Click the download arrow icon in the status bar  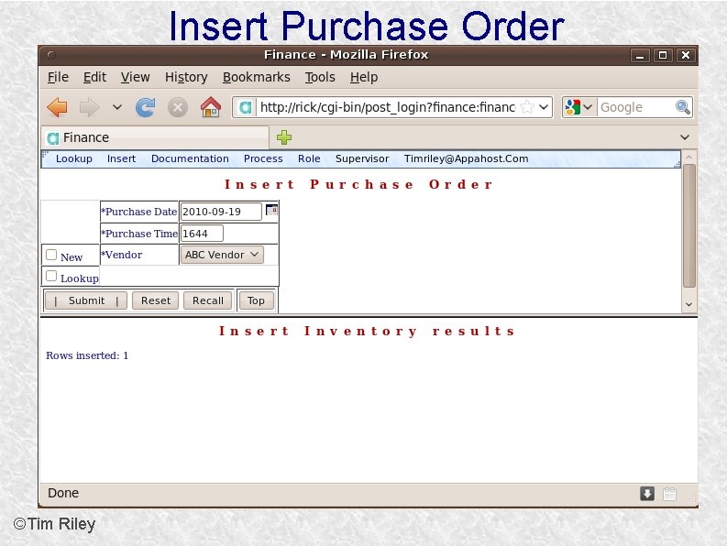click(647, 493)
